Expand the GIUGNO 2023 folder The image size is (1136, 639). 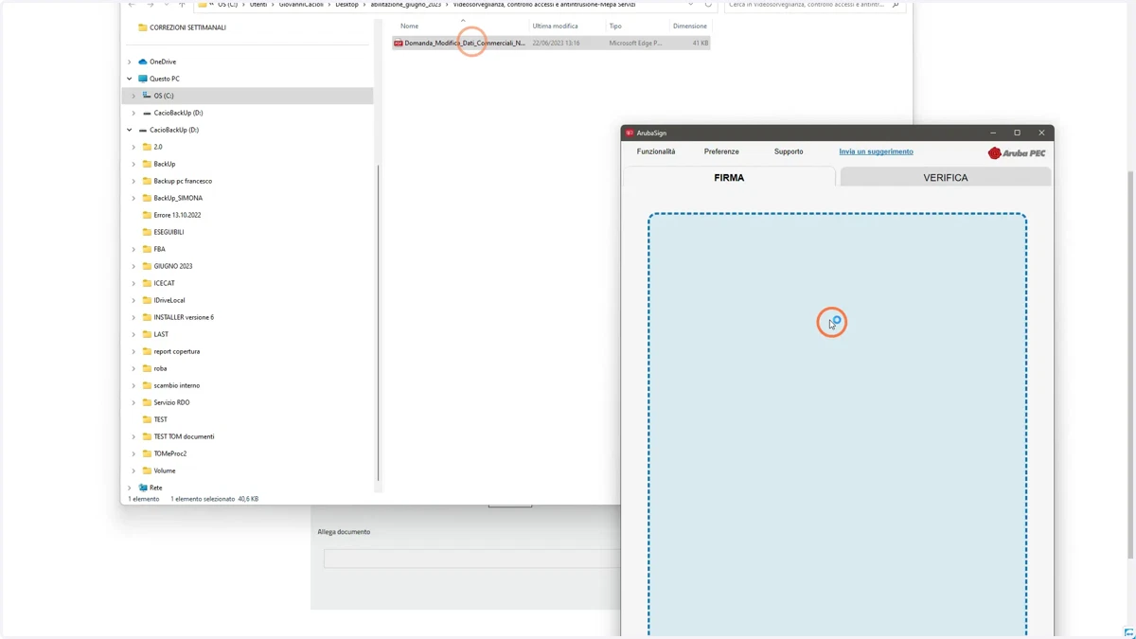point(133,266)
